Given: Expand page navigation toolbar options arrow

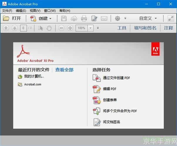Looking at the screenshot, I should (98, 28).
